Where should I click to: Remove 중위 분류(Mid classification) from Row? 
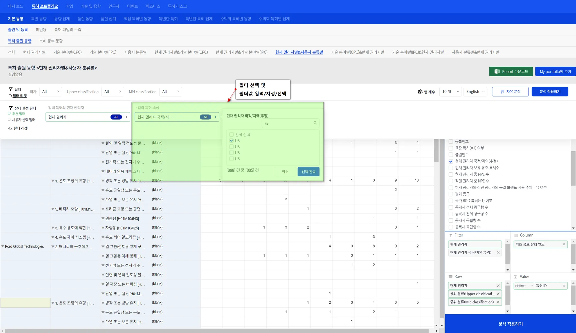[x=498, y=302]
